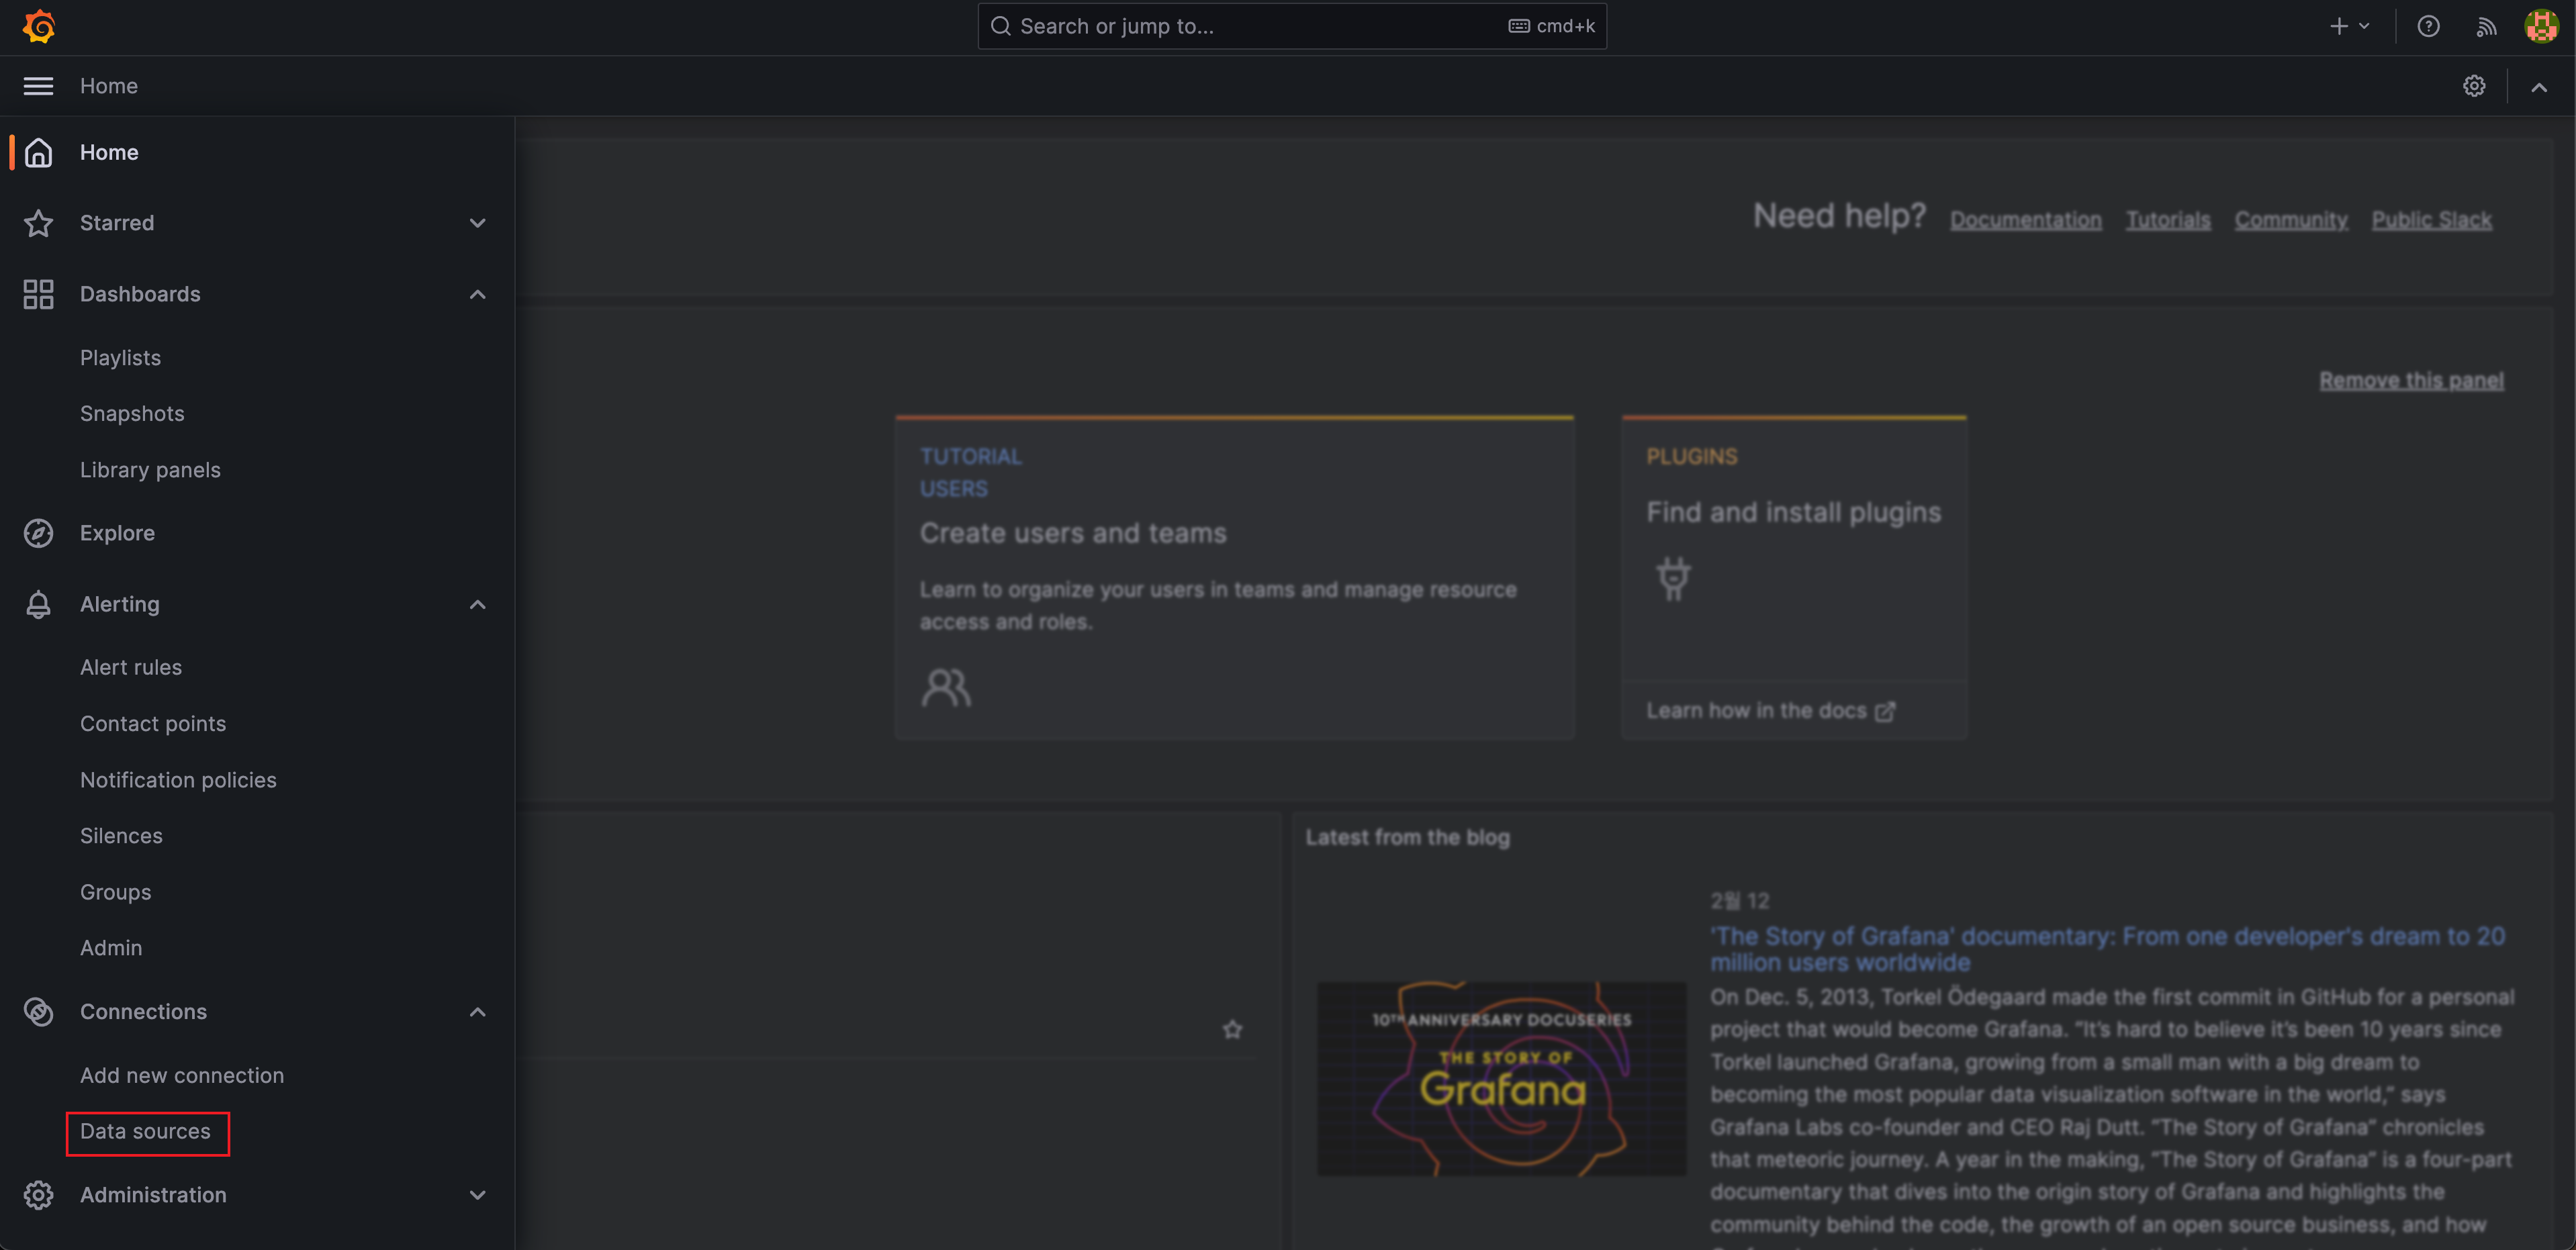Open Silences in sidebar

tap(121, 835)
